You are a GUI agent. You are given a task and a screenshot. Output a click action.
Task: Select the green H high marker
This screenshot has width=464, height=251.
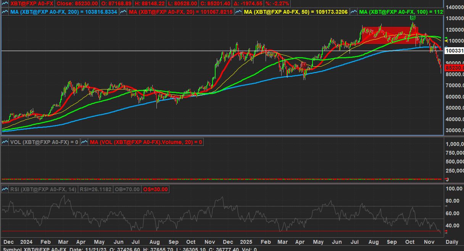click(x=412, y=18)
